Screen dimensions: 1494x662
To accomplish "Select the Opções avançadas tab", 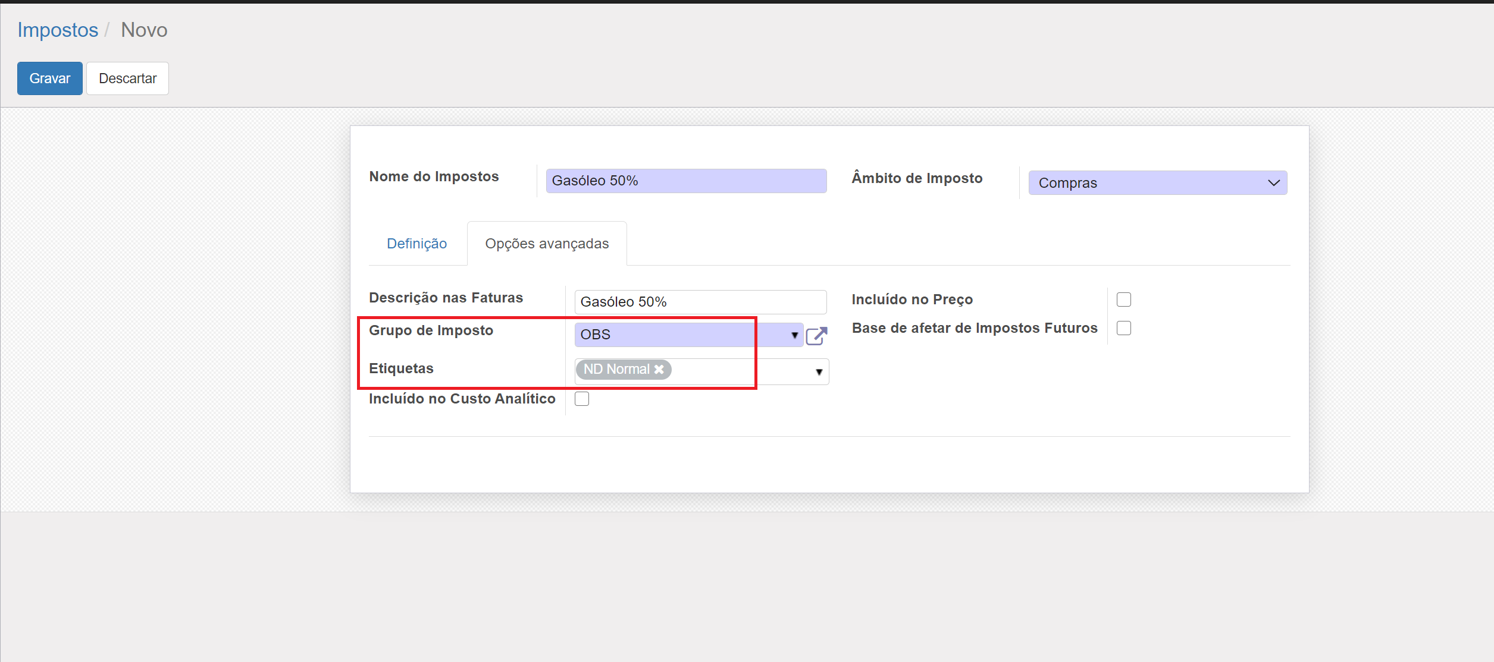I will [547, 244].
